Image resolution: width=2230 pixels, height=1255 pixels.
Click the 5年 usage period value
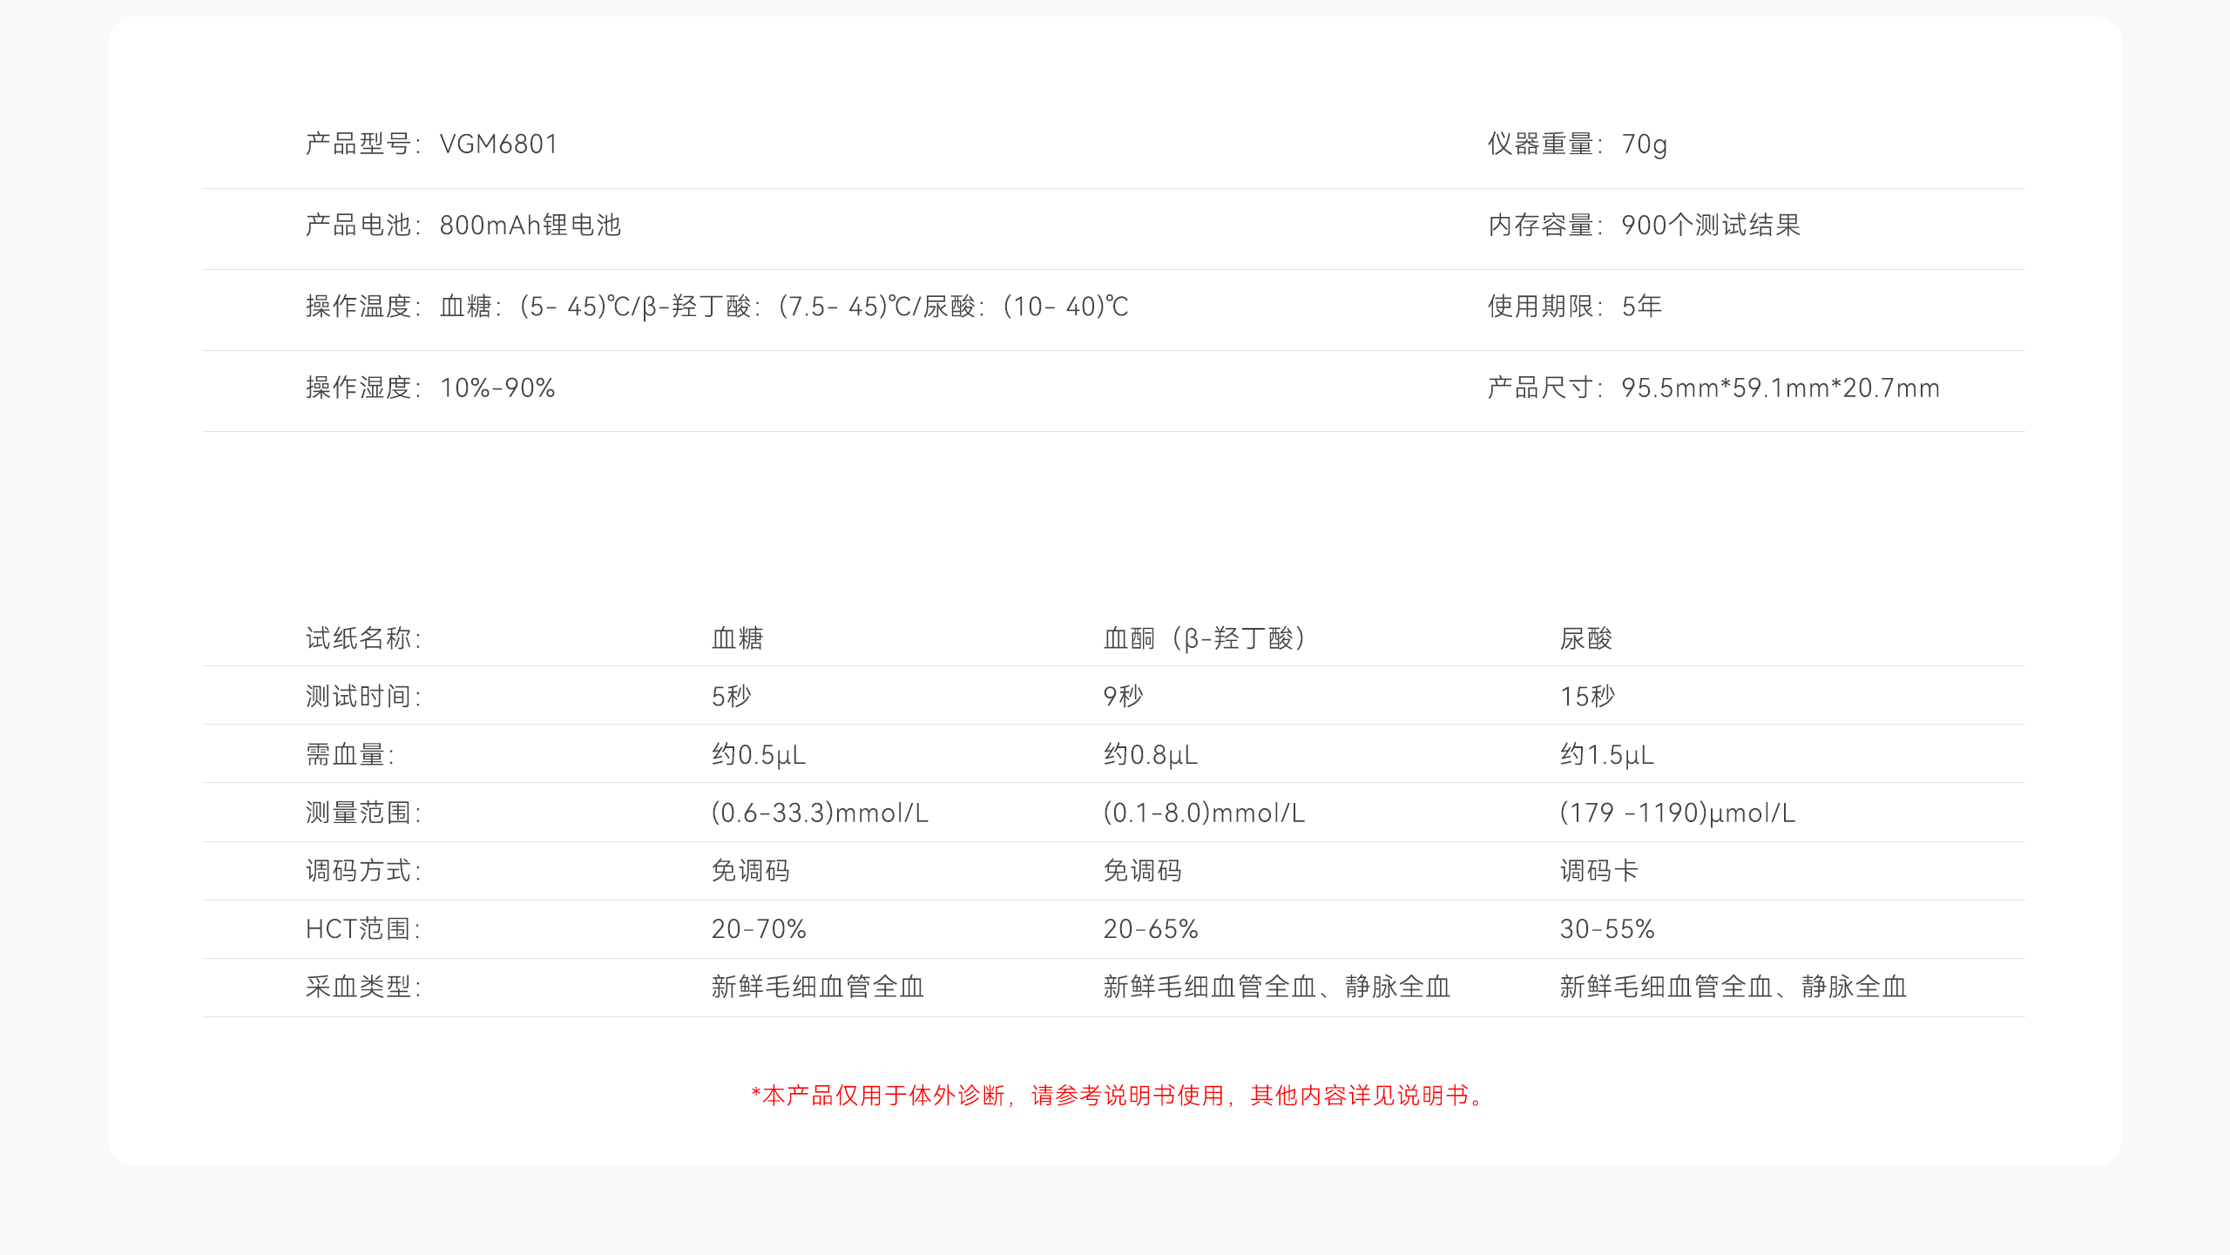click(1641, 306)
